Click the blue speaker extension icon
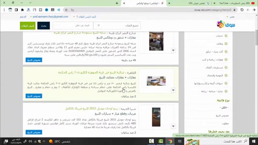Viewport: 258px width, 145px height. click(59, 10)
